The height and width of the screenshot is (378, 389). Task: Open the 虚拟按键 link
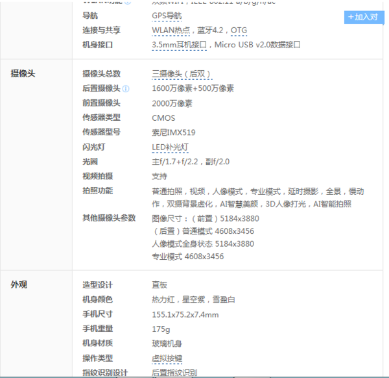tap(167, 359)
